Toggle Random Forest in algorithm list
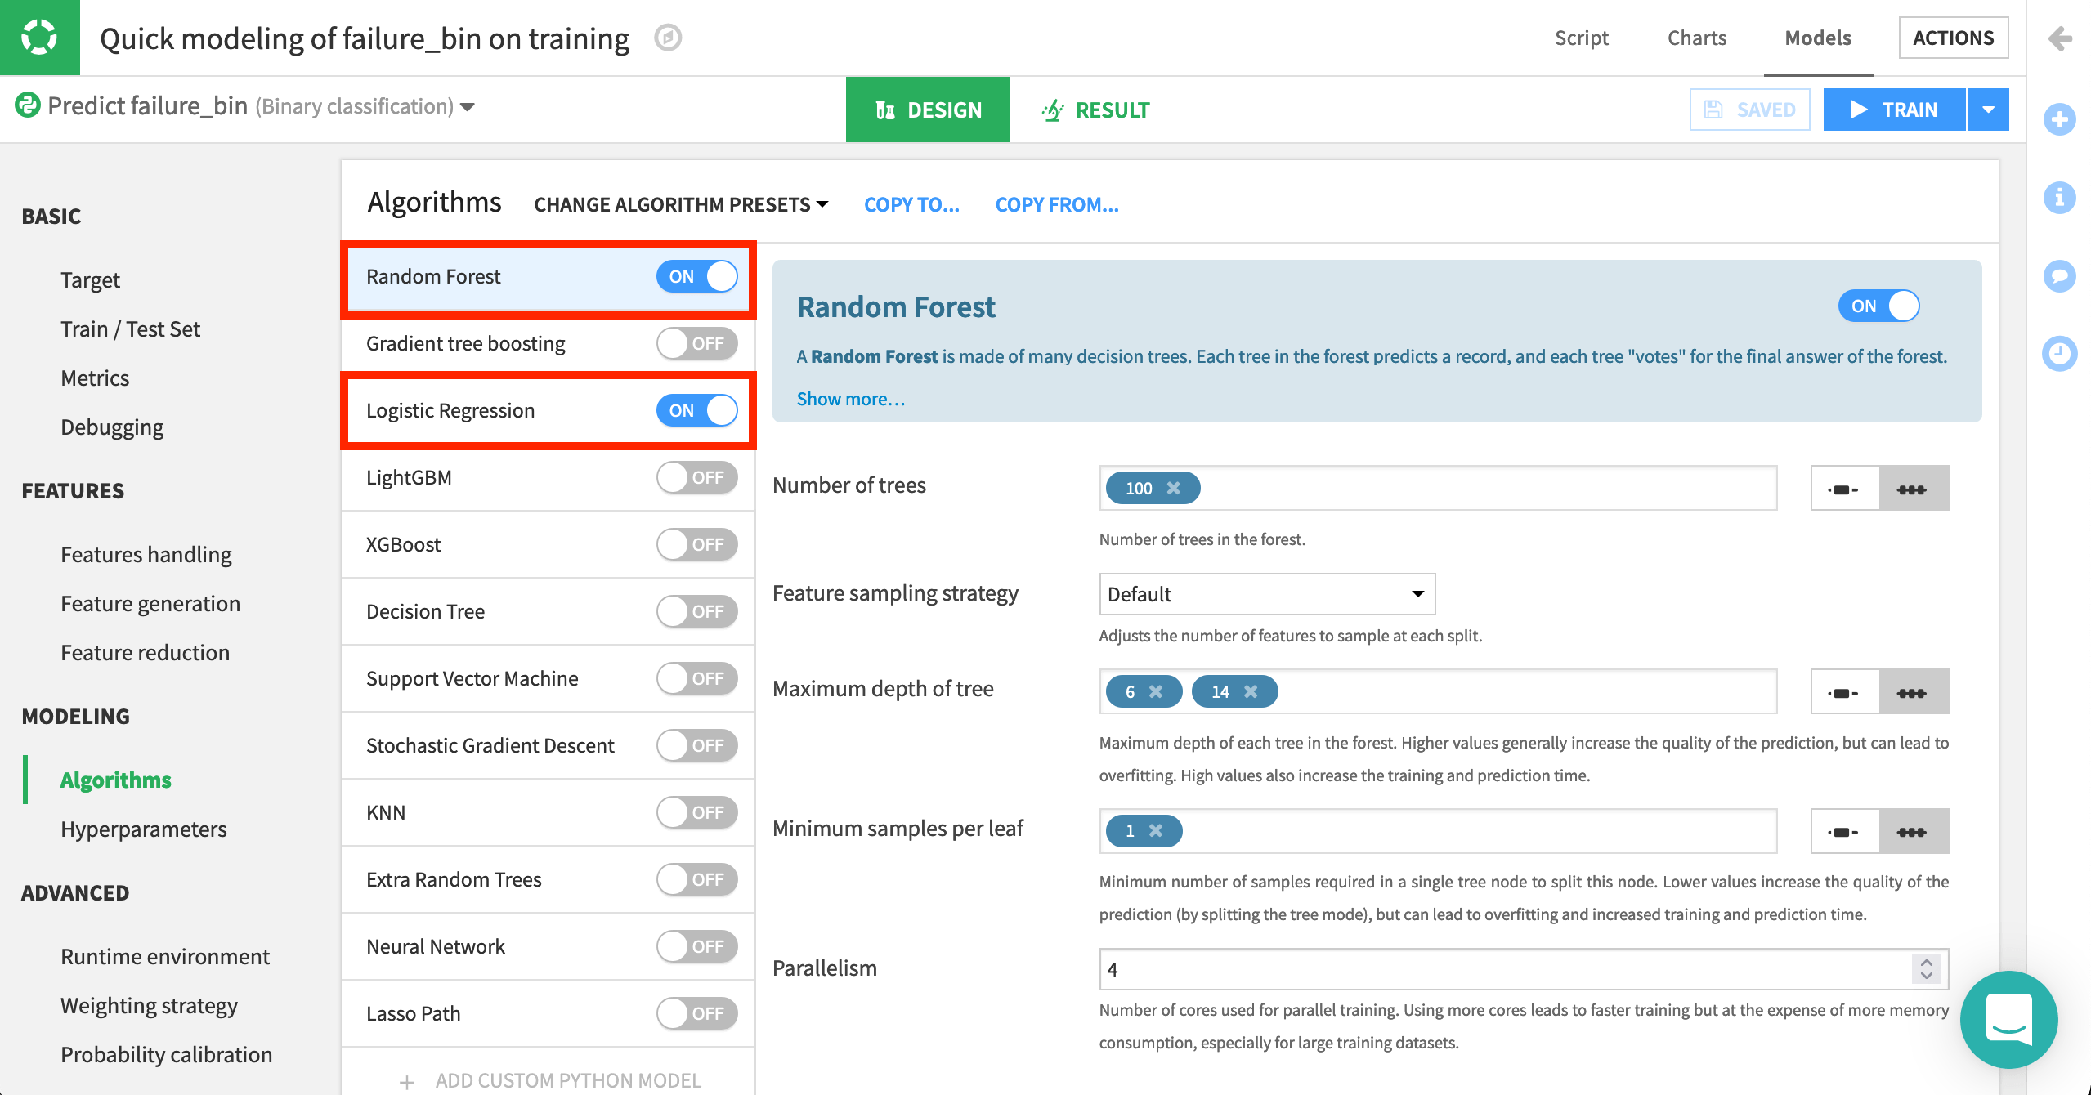The width and height of the screenshot is (2091, 1095). pyautogui.click(x=696, y=276)
